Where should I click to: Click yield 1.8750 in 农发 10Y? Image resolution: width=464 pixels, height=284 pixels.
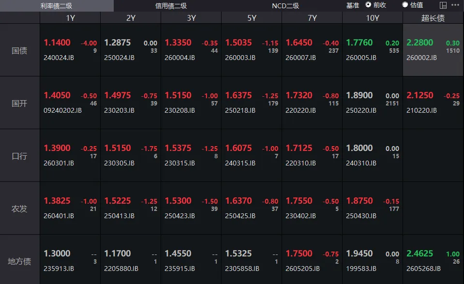point(359,201)
